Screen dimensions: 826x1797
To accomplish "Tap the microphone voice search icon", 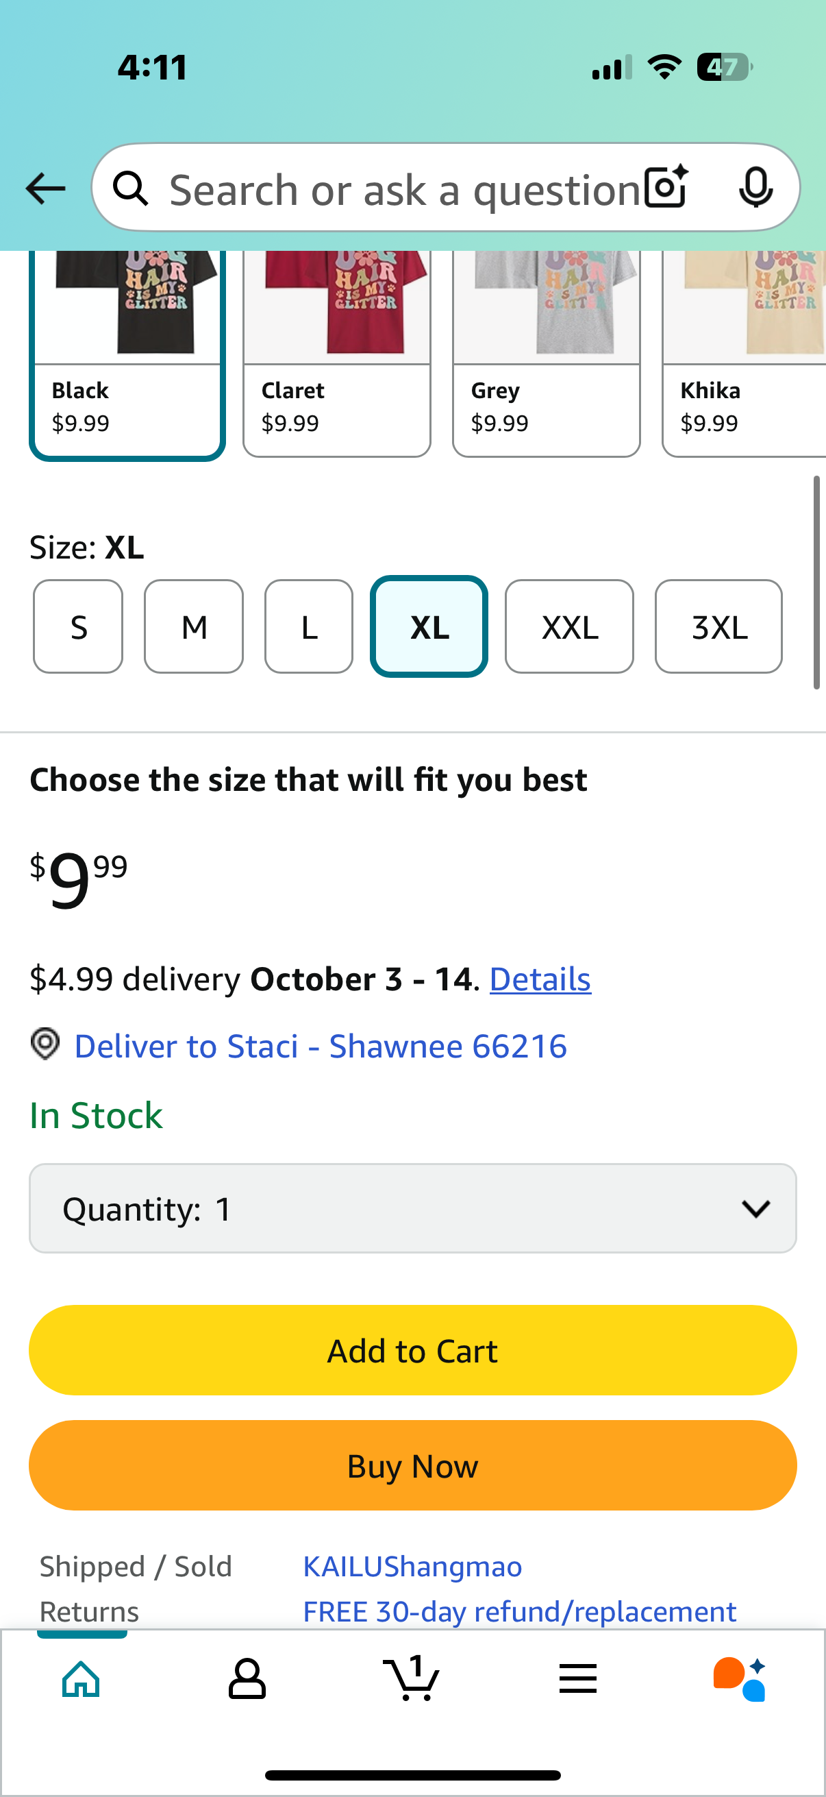I will 755,188.
